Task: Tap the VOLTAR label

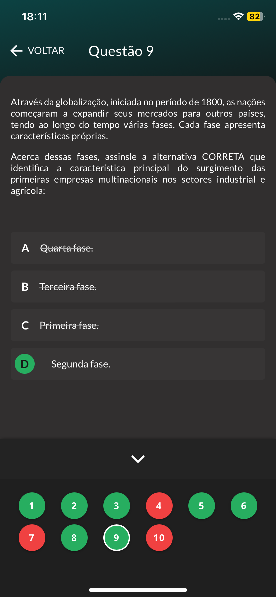Action: coord(46,51)
